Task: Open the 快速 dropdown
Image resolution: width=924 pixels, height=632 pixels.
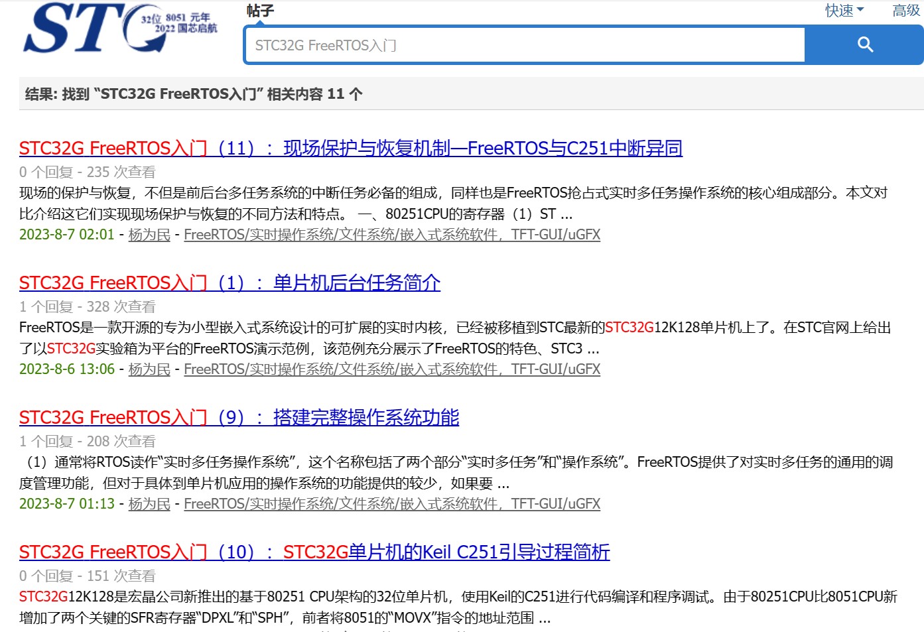Action: 844,11
